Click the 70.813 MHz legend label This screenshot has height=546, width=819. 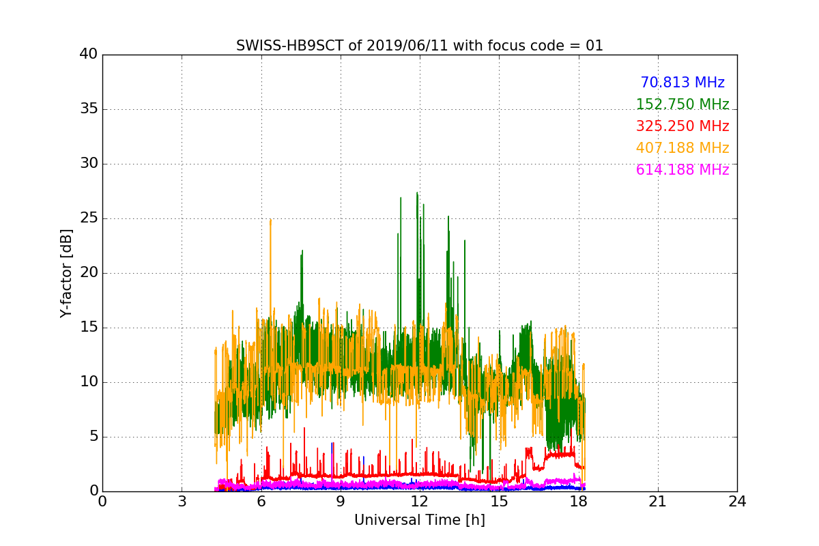(x=682, y=83)
